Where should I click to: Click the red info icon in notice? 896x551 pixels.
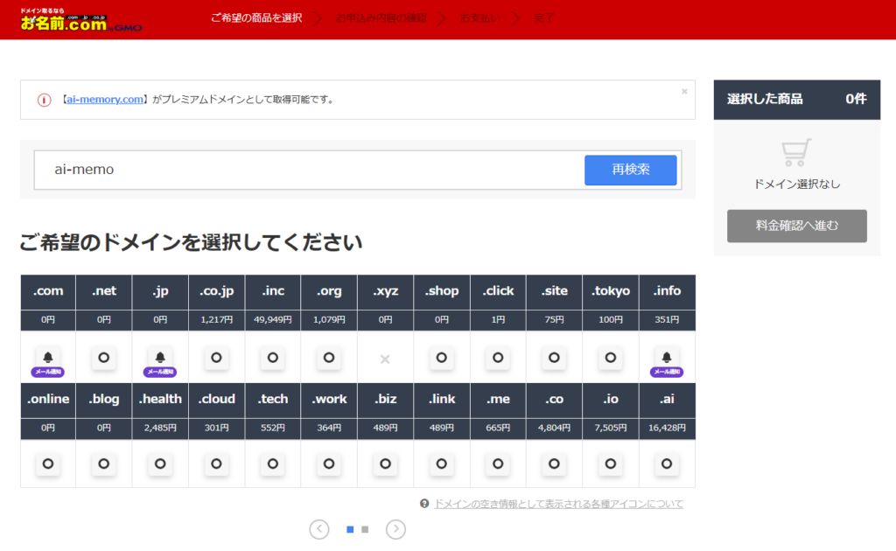tap(44, 100)
